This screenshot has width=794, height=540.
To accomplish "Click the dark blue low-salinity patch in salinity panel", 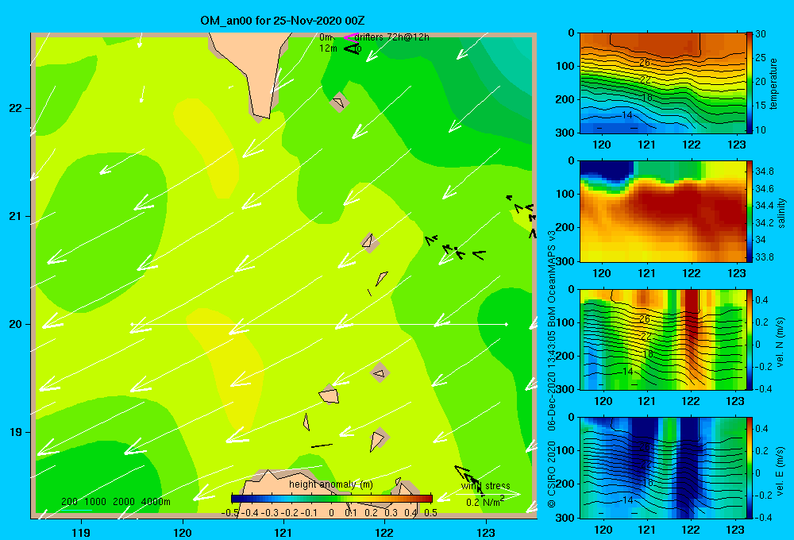I will (606, 170).
